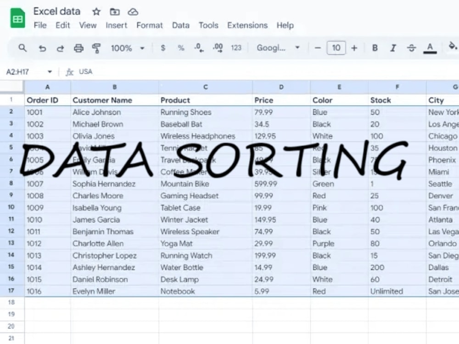The width and height of the screenshot is (459, 344).
Task: Format as currency with dollar icon
Action: click(x=163, y=48)
